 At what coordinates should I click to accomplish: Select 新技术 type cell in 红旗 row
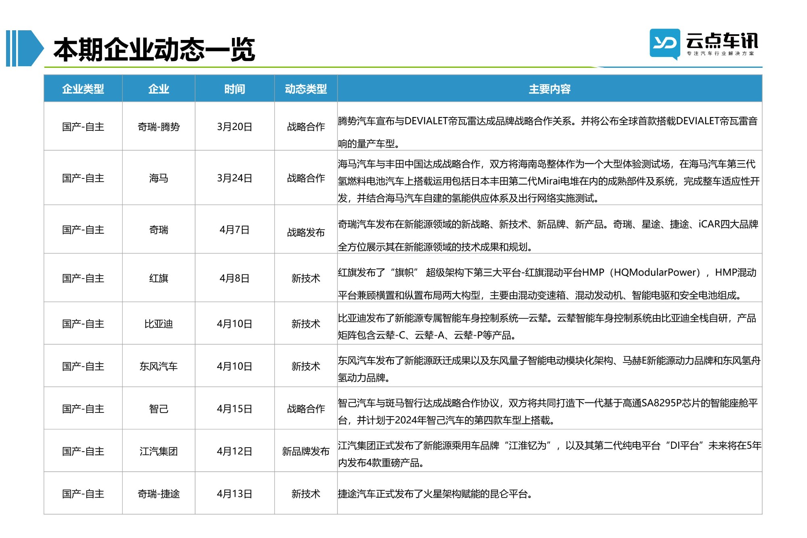(306, 278)
